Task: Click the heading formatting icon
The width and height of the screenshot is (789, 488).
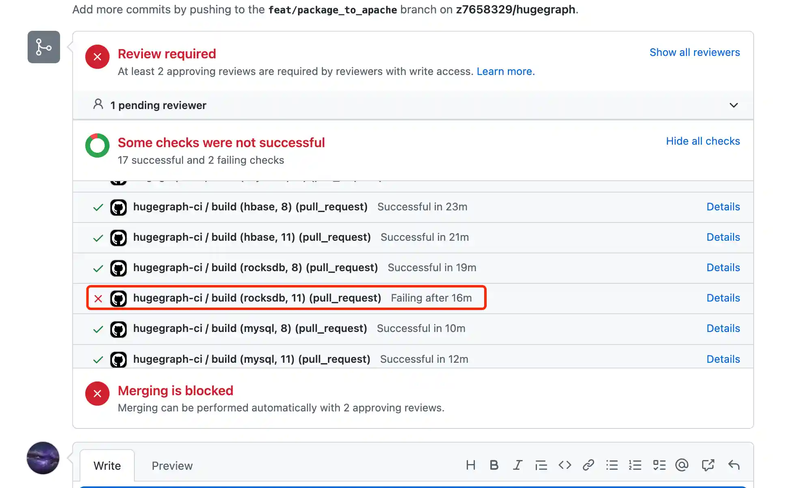Action: tap(471, 465)
